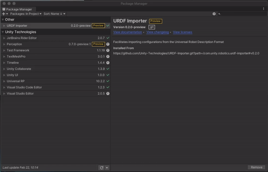Focus the package search field
Viewport: 268px width, 172px height.
point(242,14)
